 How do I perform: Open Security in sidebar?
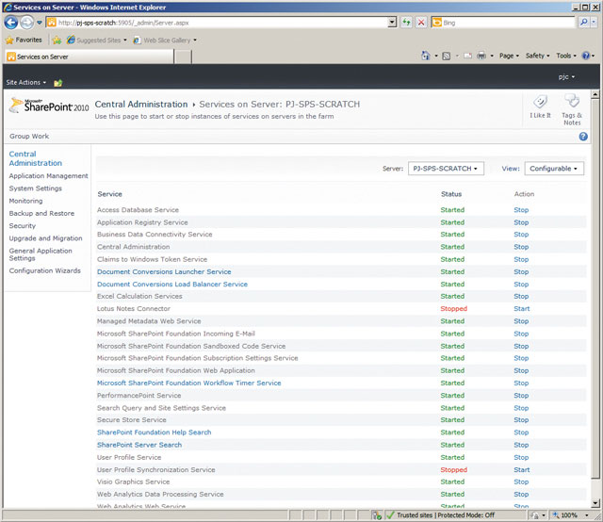(x=23, y=226)
